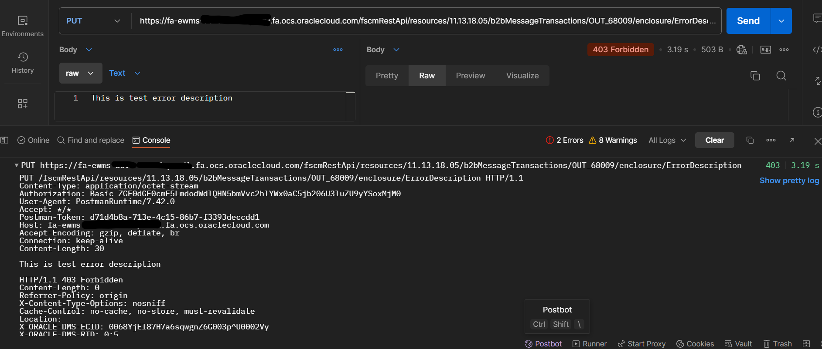Viewport: 822px width, 349px height.
Task: Click the 403 Forbidden status badge
Action: click(621, 50)
